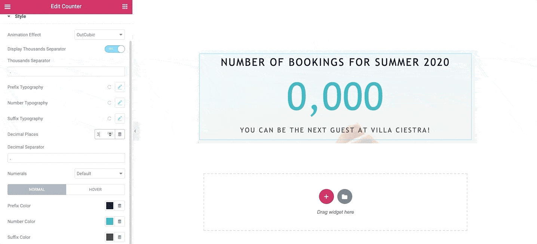Open the Animation Effect dropdown
Image resolution: width=537 pixels, height=244 pixels.
click(99, 35)
